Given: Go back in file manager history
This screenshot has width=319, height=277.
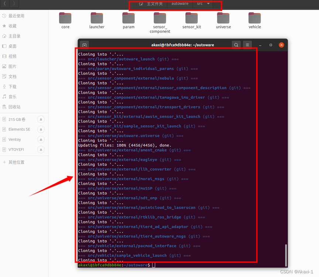Looking at the screenshot, I should tap(5, 3).
